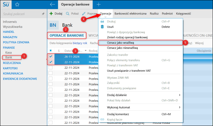The image size is (213, 126).
Task: Open the bieżący rok date filter
Action: pyautogui.click(x=80, y=43)
